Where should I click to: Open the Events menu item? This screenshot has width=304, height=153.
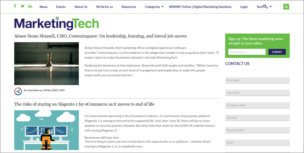click(61, 7)
